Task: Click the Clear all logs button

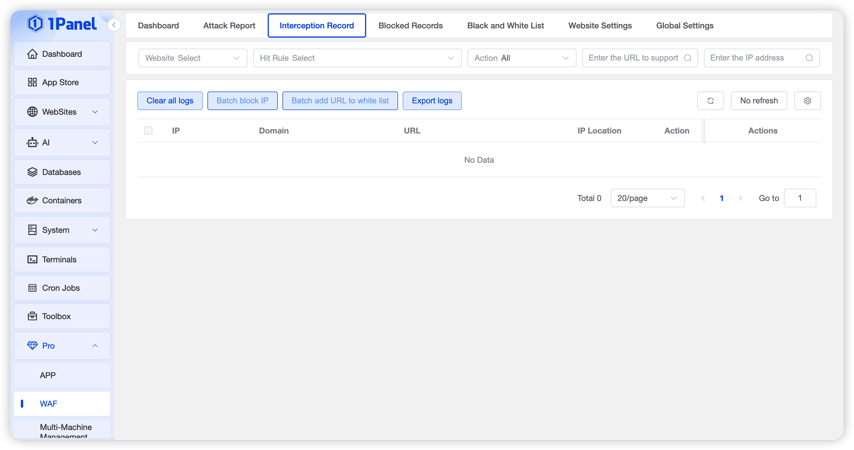Action: (170, 101)
